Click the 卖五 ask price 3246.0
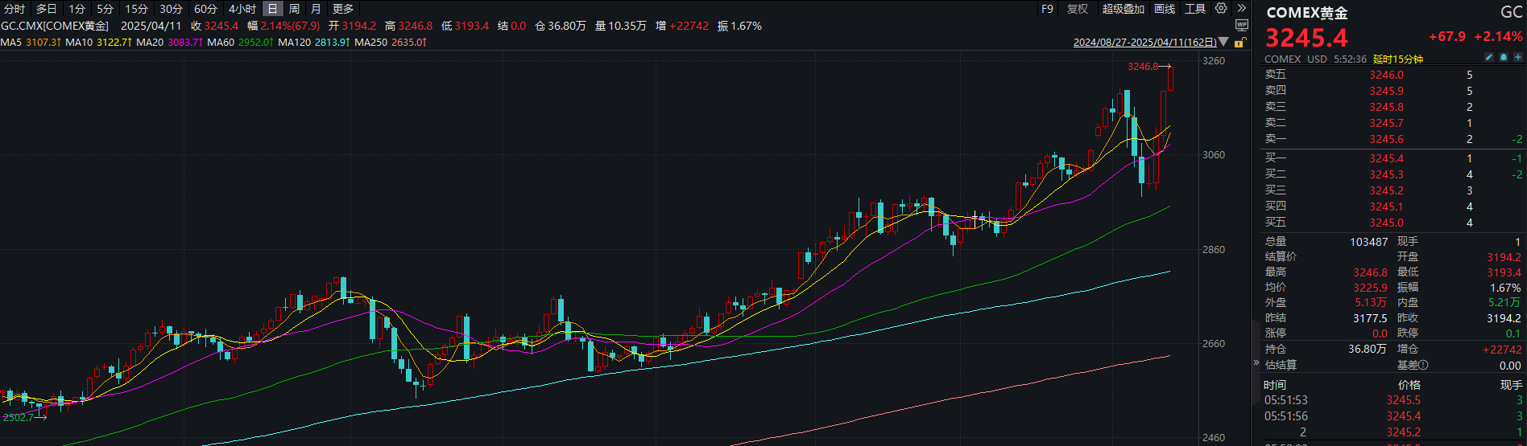Screen dimensions: 1527x446 (1386, 75)
